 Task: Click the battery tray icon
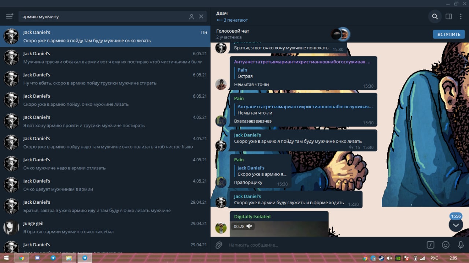click(x=415, y=258)
